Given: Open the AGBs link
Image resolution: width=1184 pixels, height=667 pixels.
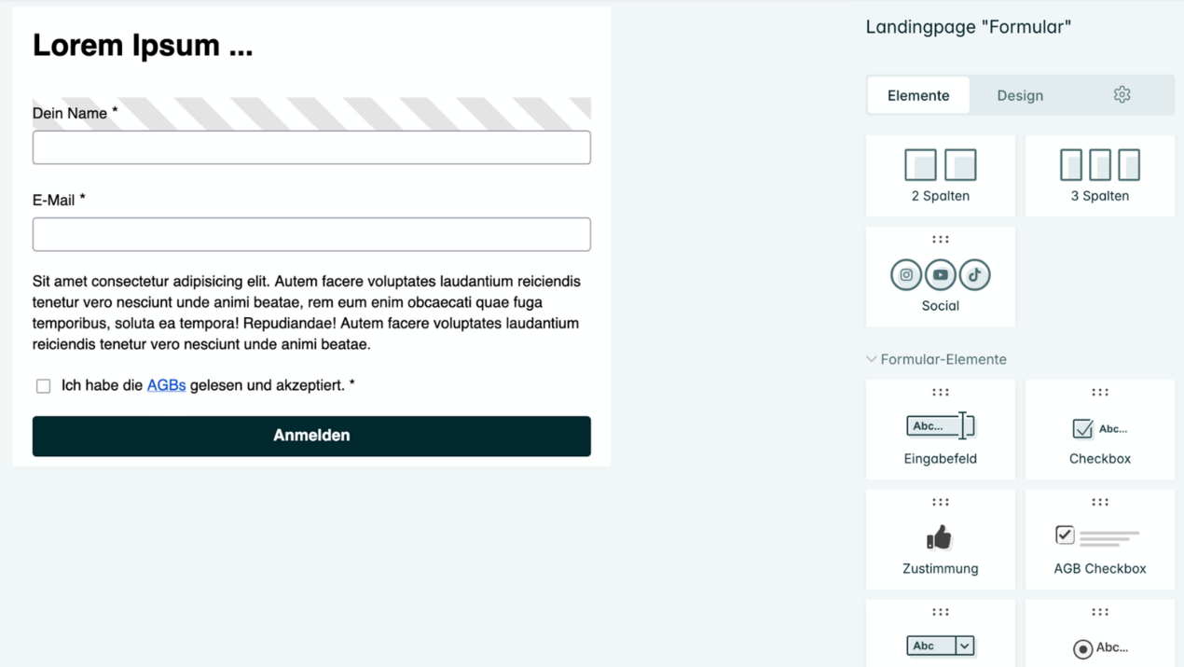Looking at the screenshot, I should point(166,385).
